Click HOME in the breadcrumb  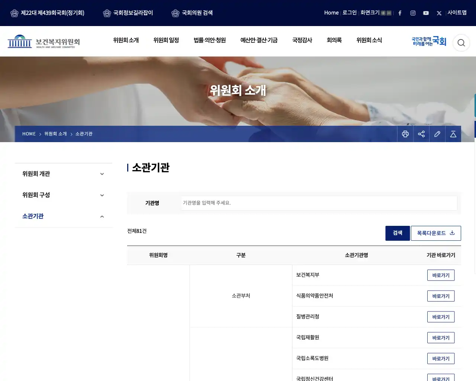(x=29, y=134)
